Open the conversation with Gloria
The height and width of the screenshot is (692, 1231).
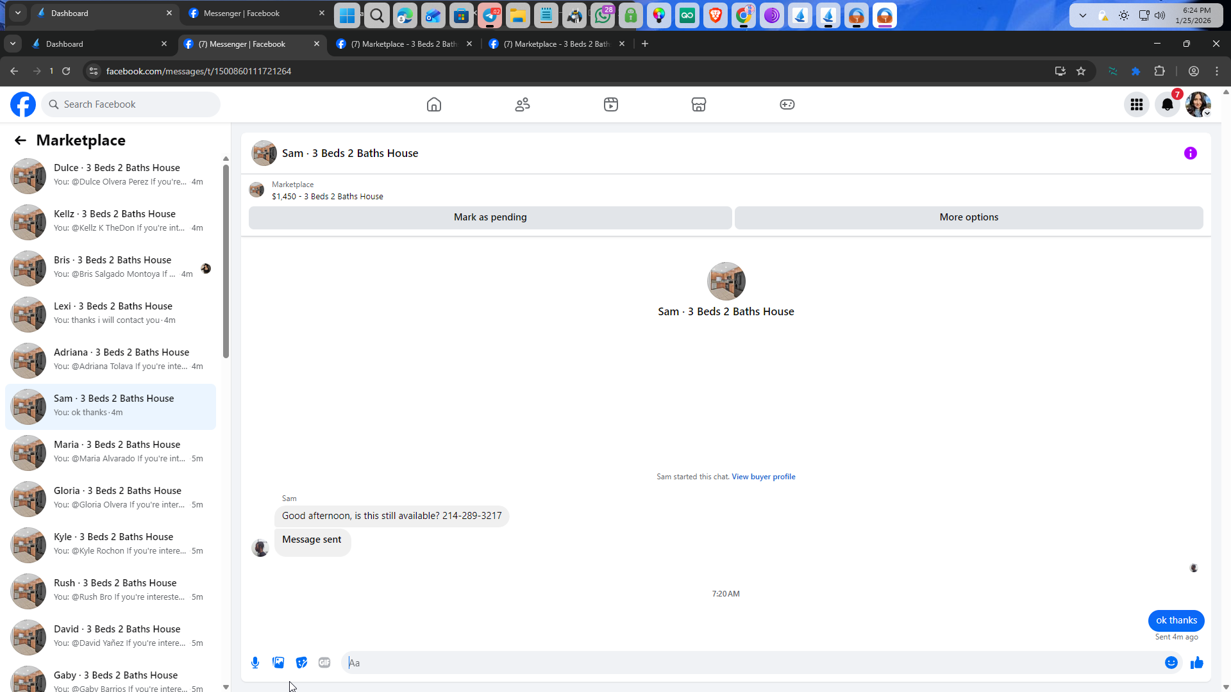(110, 499)
